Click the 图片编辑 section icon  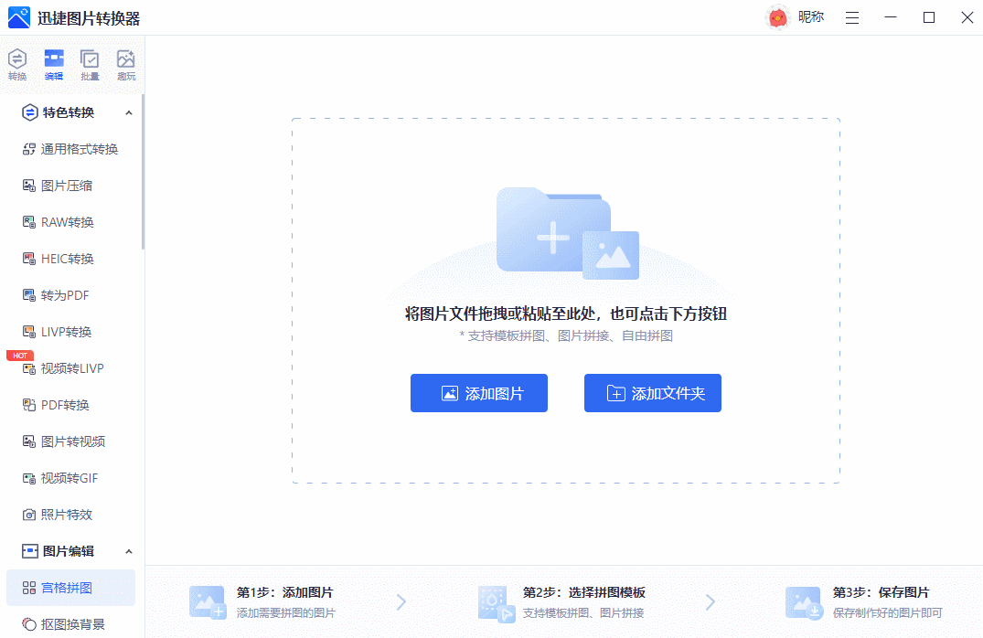click(x=29, y=551)
